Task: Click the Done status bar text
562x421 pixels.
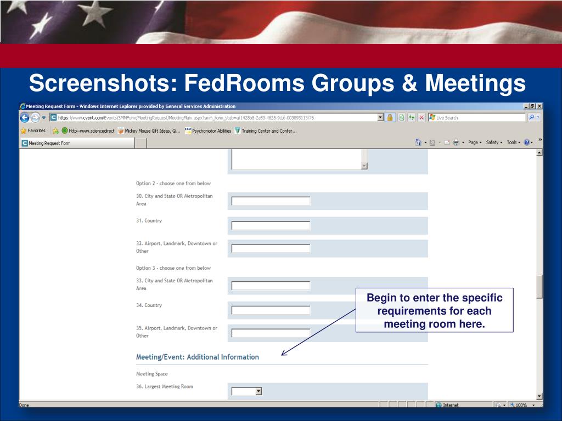Action: pyautogui.click(x=24, y=405)
